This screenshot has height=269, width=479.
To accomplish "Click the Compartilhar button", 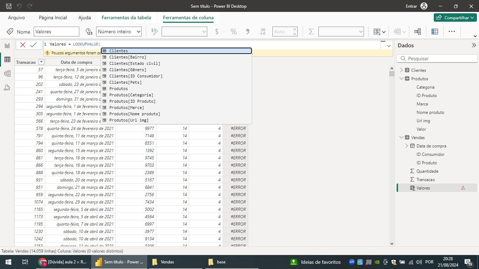I will point(455,18).
